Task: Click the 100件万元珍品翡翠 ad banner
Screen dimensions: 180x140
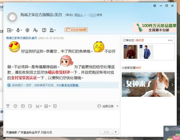Action: tap(155, 28)
